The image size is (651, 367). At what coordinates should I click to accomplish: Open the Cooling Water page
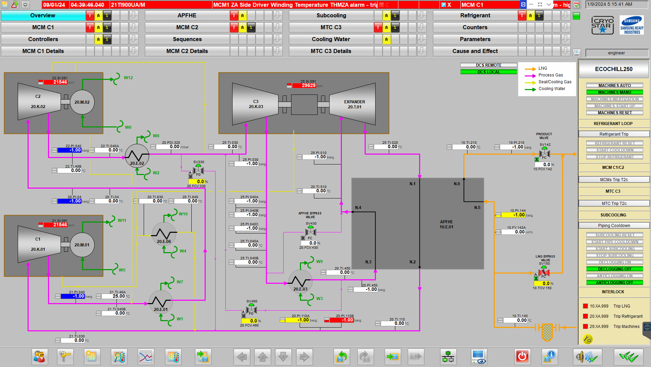point(331,39)
